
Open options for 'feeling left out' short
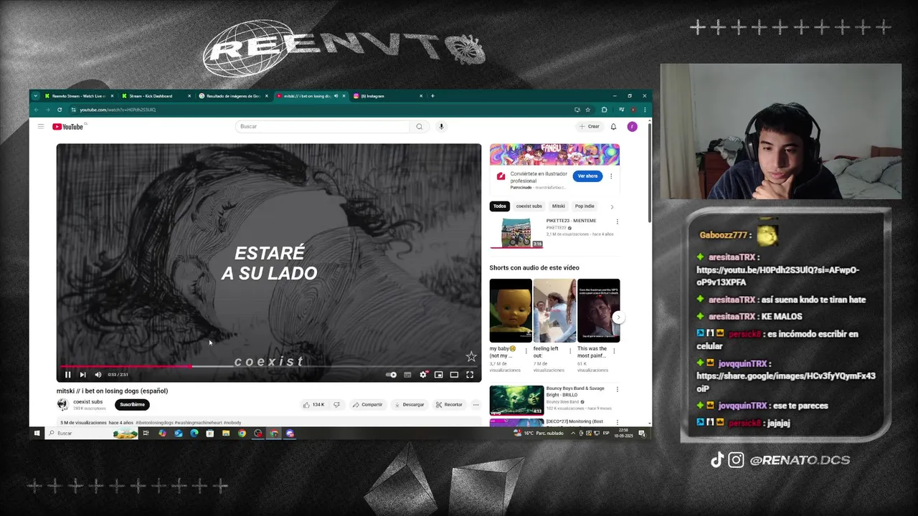pyautogui.click(x=570, y=350)
